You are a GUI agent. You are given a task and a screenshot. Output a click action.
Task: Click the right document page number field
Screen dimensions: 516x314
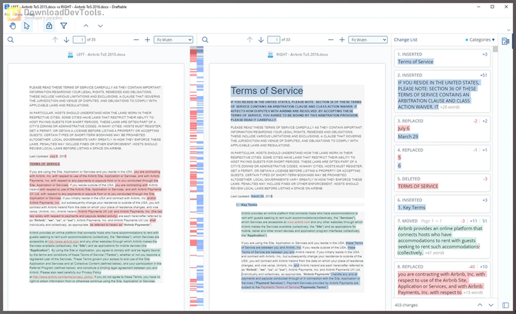point(274,40)
